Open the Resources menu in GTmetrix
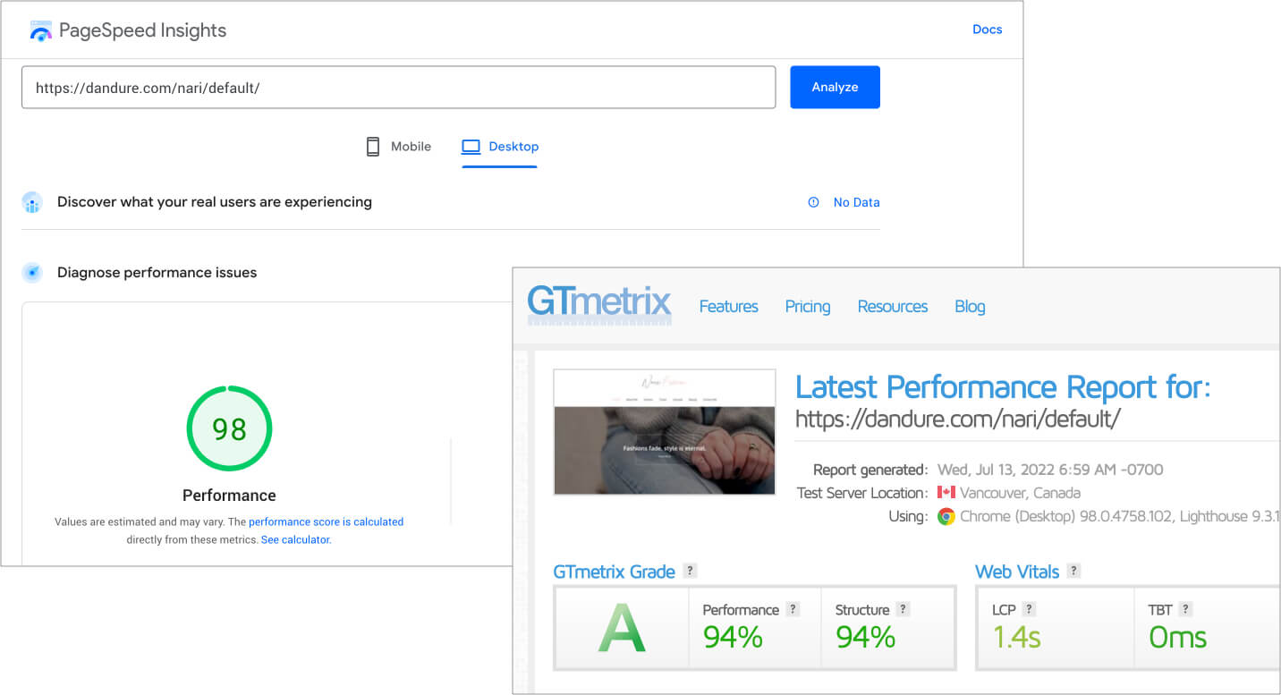1281x695 pixels. (x=893, y=307)
